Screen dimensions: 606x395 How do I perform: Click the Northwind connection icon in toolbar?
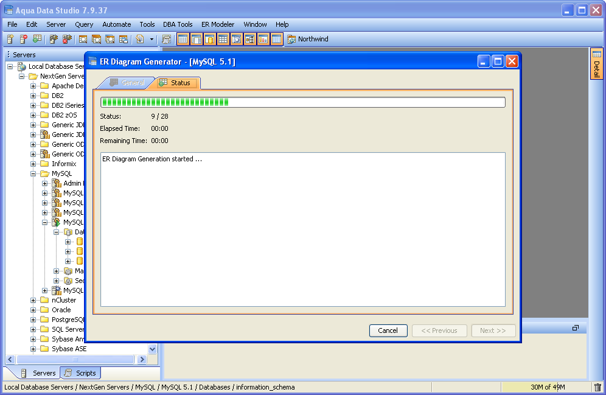pos(292,39)
